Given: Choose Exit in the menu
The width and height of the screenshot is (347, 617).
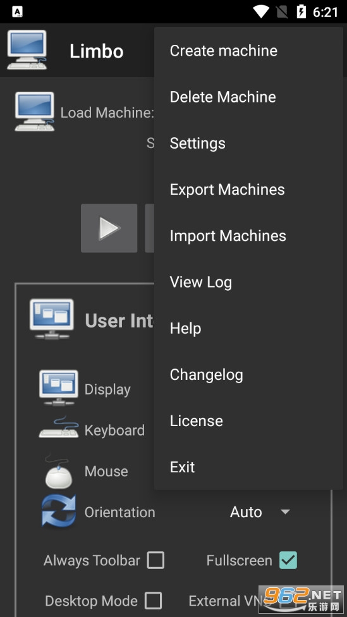Looking at the screenshot, I should point(248,467).
